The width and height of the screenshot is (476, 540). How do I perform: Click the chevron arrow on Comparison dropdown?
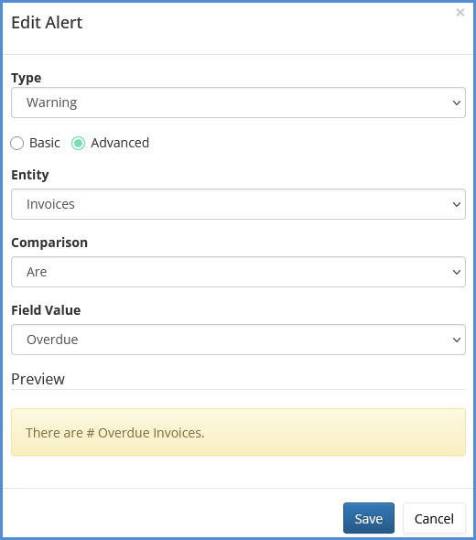(457, 272)
